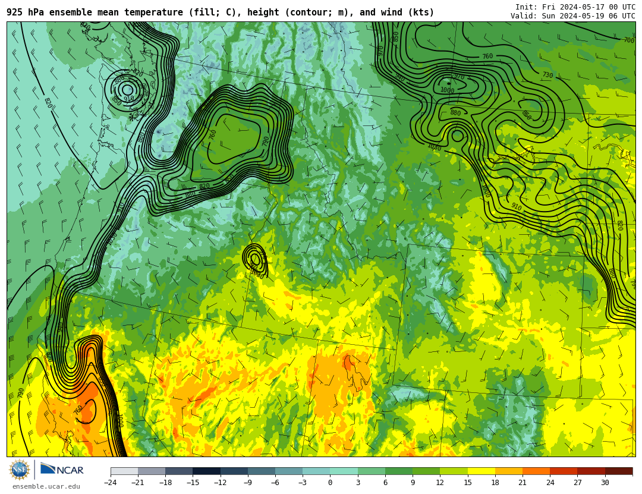The width and height of the screenshot is (642, 494).
Task: Pick the colorbar swatch between 6 and 9
Action: coord(399,471)
